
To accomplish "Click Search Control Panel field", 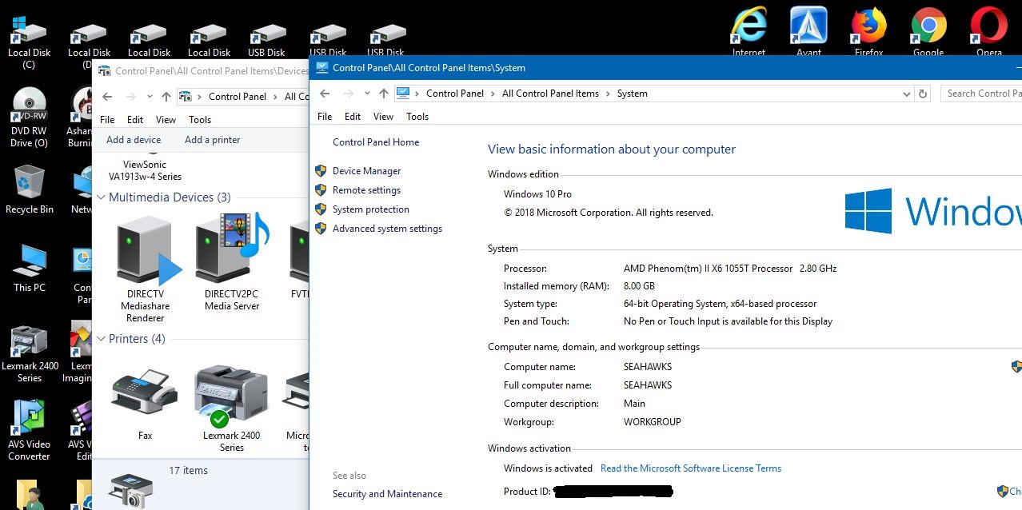I will coord(981,94).
